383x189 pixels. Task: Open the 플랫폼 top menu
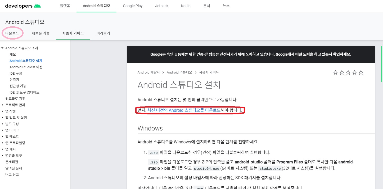click(65, 6)
